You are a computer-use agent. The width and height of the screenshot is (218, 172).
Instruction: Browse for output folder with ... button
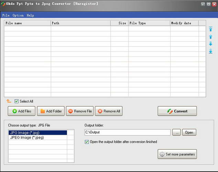pos(176,132)
